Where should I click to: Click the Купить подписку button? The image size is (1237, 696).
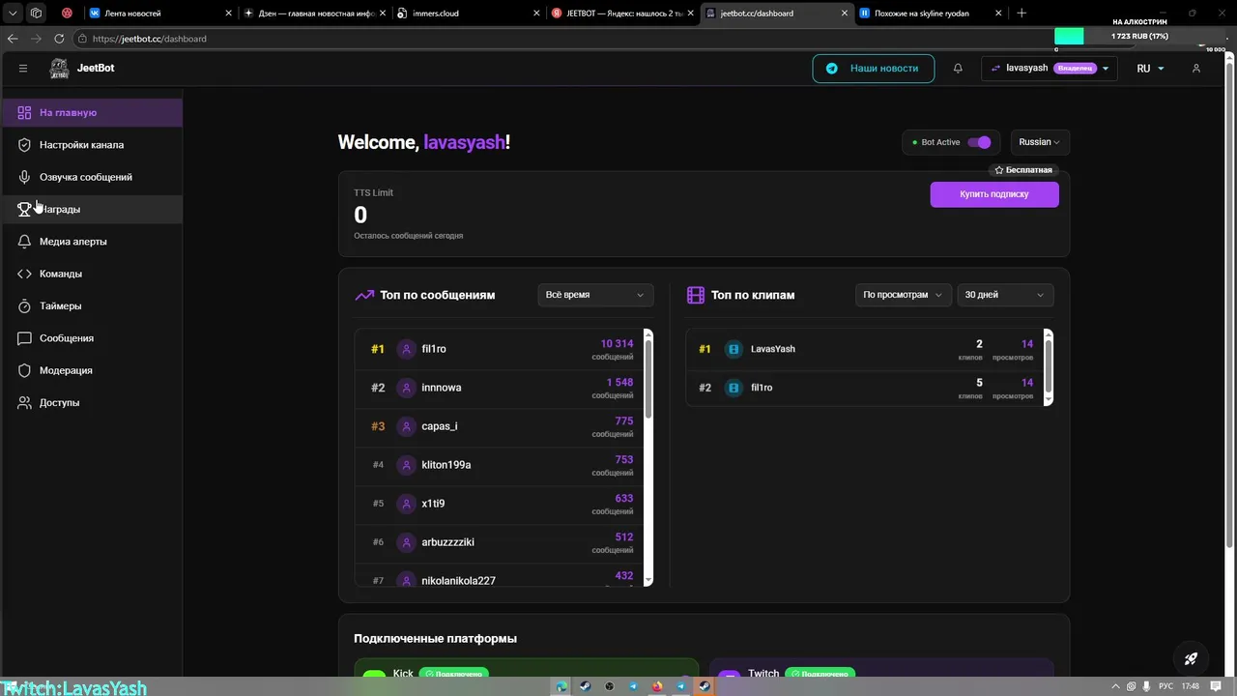[x=994, y=194]
